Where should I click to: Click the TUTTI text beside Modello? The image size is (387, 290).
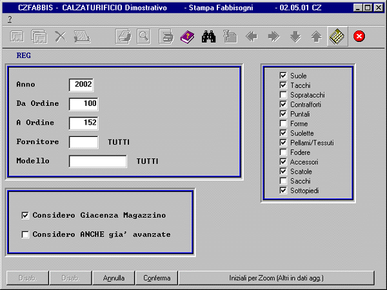coord(147,161)
